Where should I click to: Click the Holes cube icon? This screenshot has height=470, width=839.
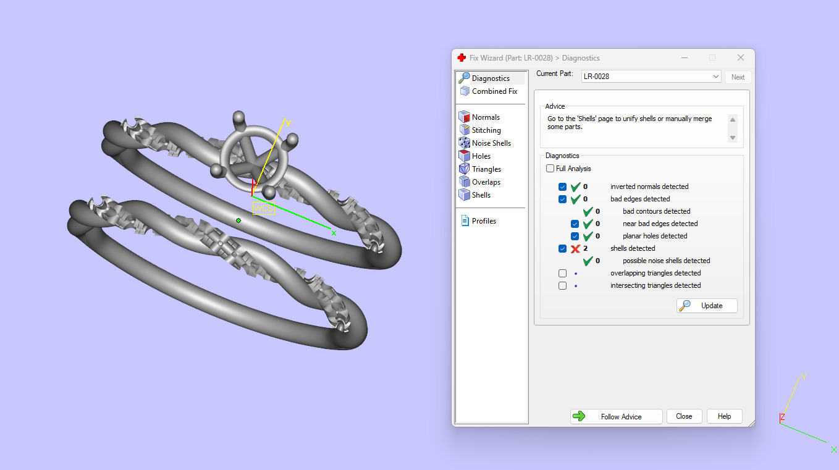coord(464,156)
